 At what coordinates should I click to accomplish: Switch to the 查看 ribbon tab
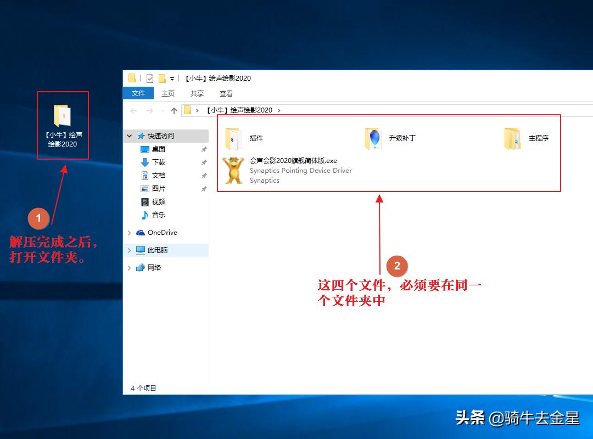(227, 93)
